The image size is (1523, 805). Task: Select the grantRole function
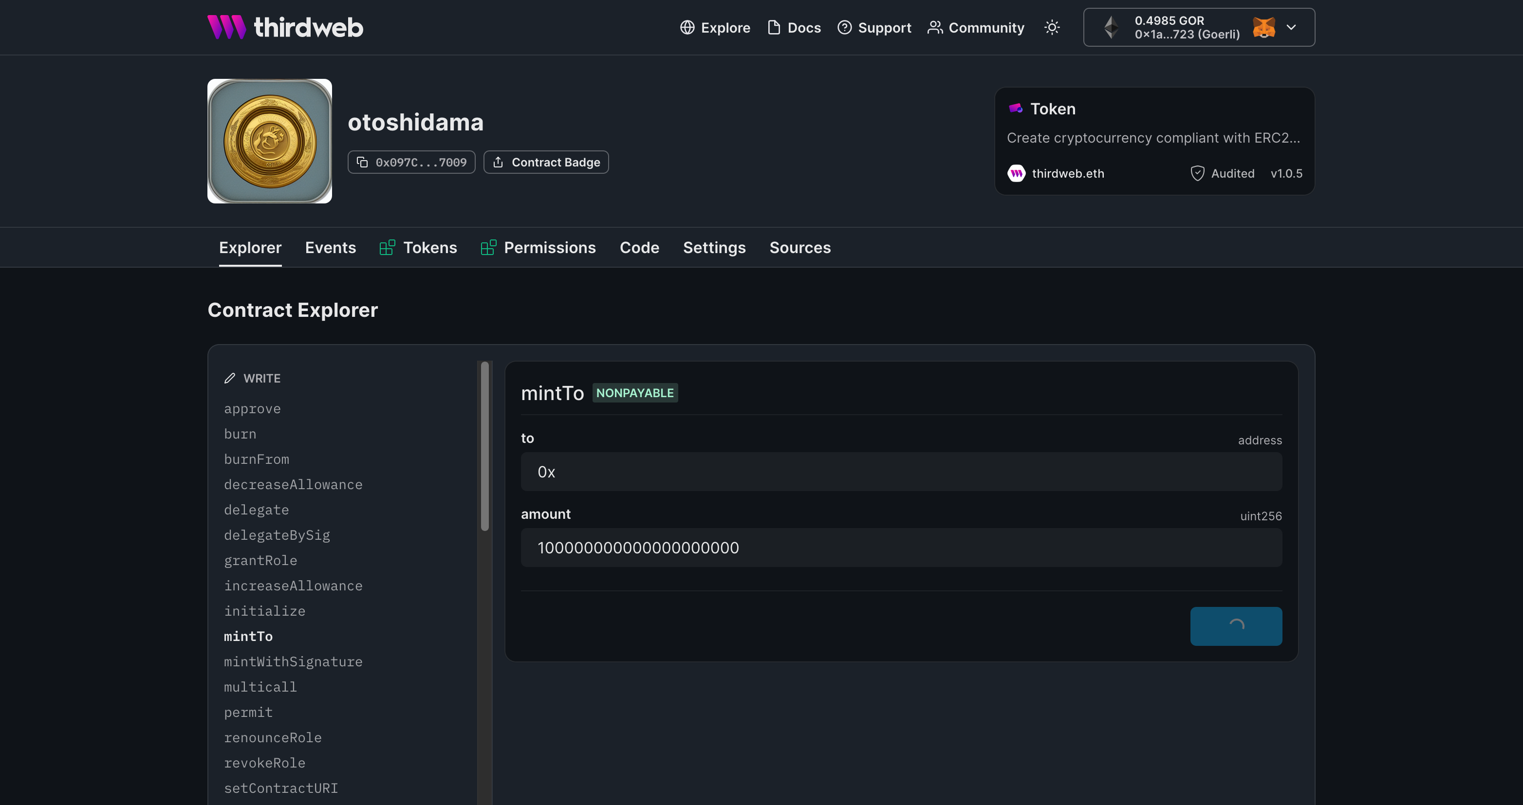click(260, 560)
